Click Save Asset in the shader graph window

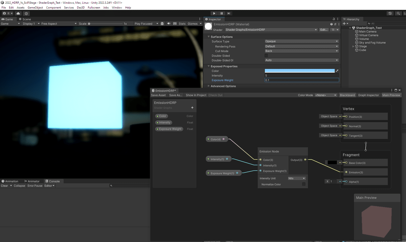[x=158, y=95]
